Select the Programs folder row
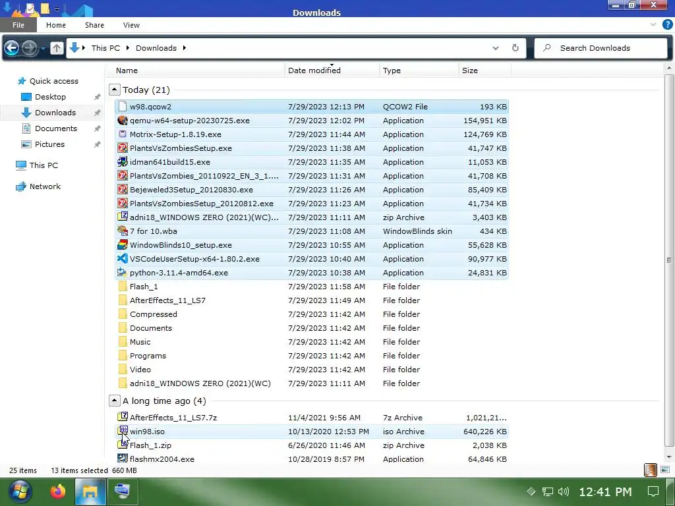Screen dimensions: 675x506 [x=312, y=355]
